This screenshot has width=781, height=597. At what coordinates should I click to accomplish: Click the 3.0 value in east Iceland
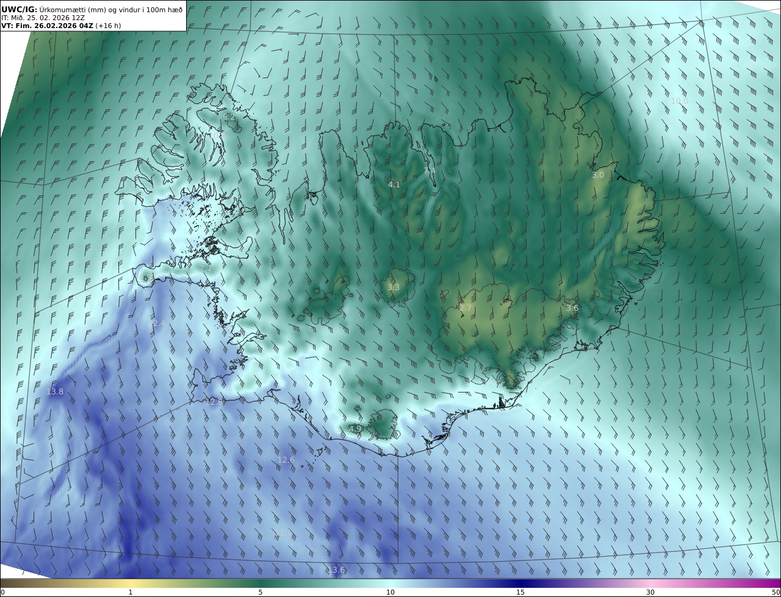point(598,175)
